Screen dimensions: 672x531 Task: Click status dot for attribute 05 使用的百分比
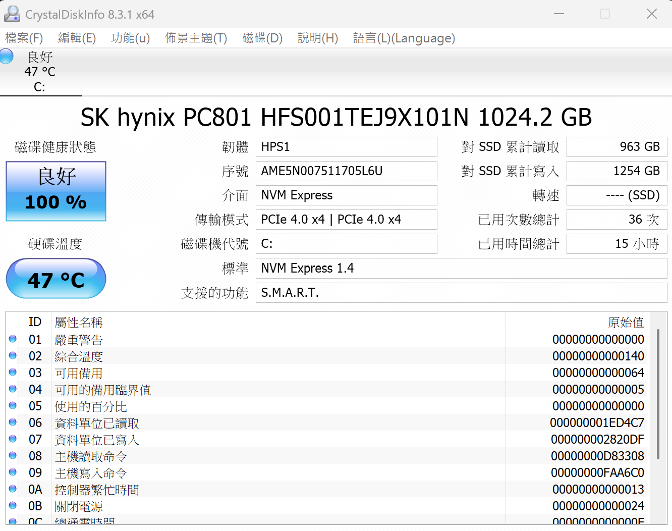point(13,406)
